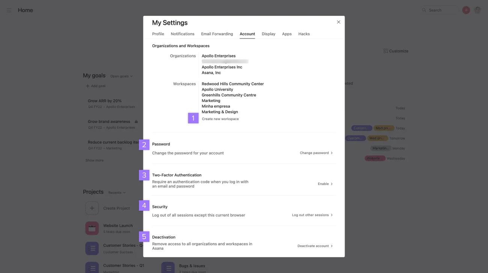Click the red team avatar icon
488x273 pixels.
tap(466, 10)
